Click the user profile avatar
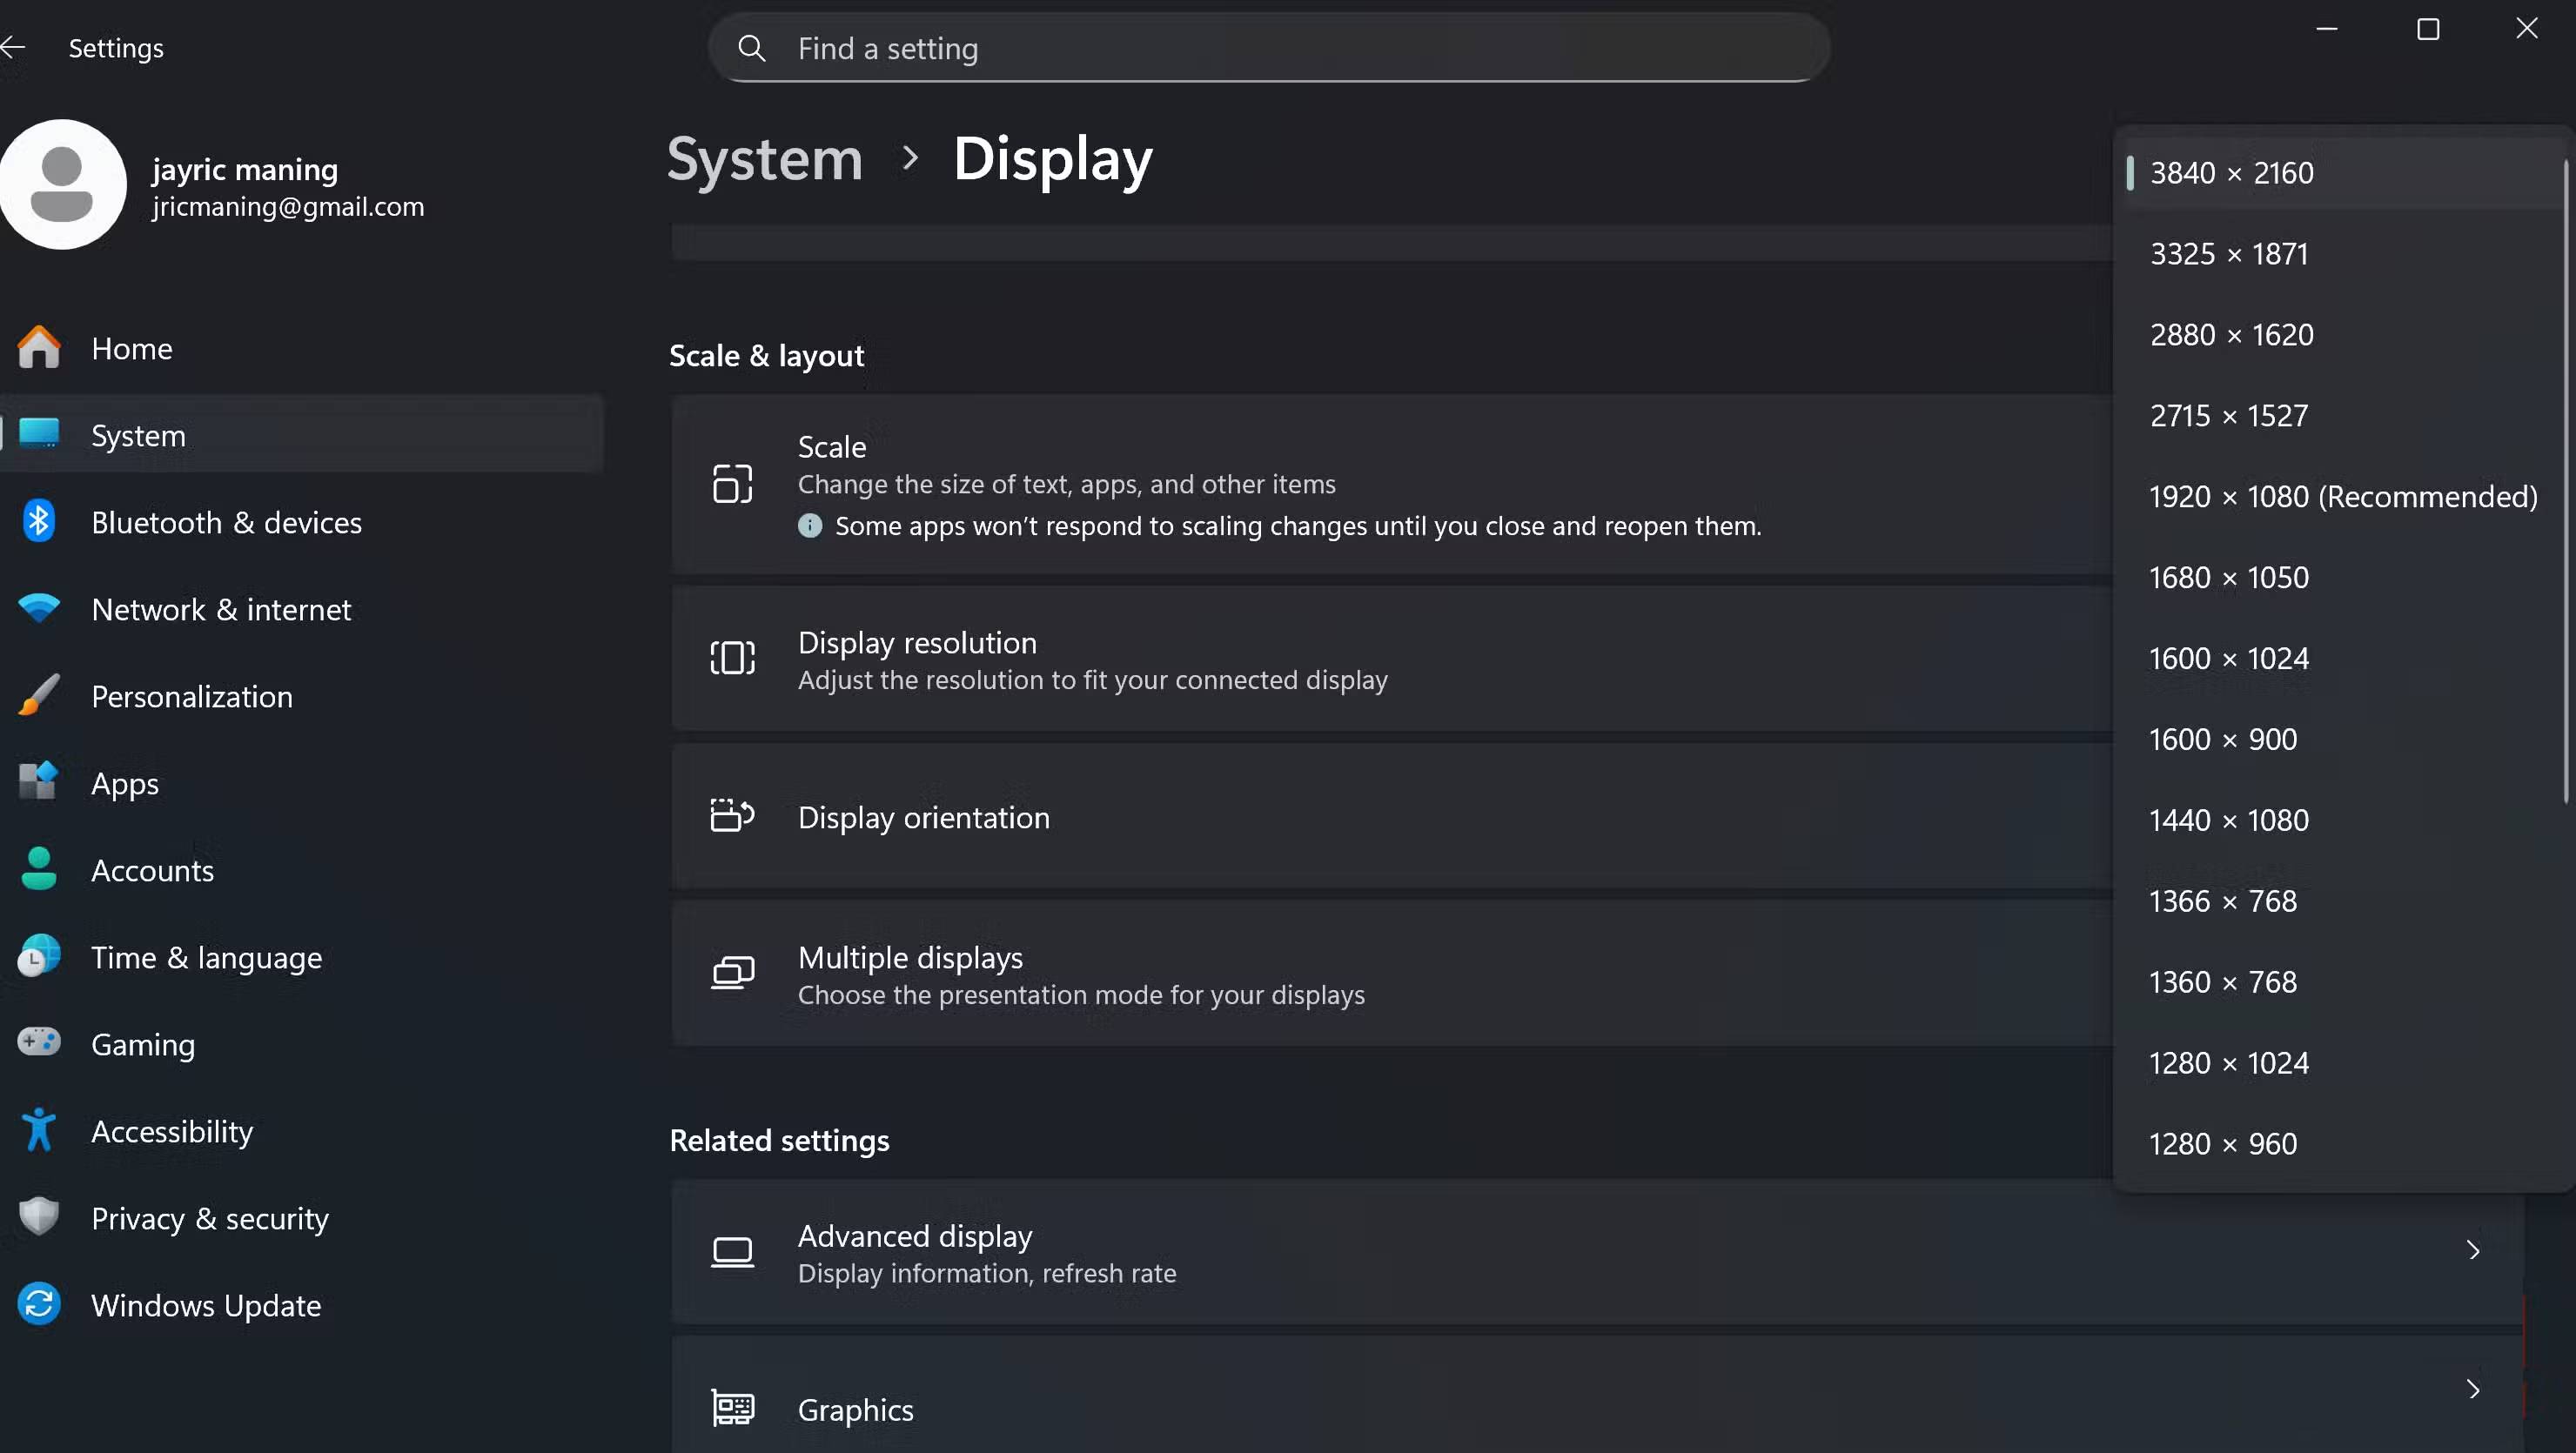This screenshot has width=2576, height=1453. click(x=62, y=185)
